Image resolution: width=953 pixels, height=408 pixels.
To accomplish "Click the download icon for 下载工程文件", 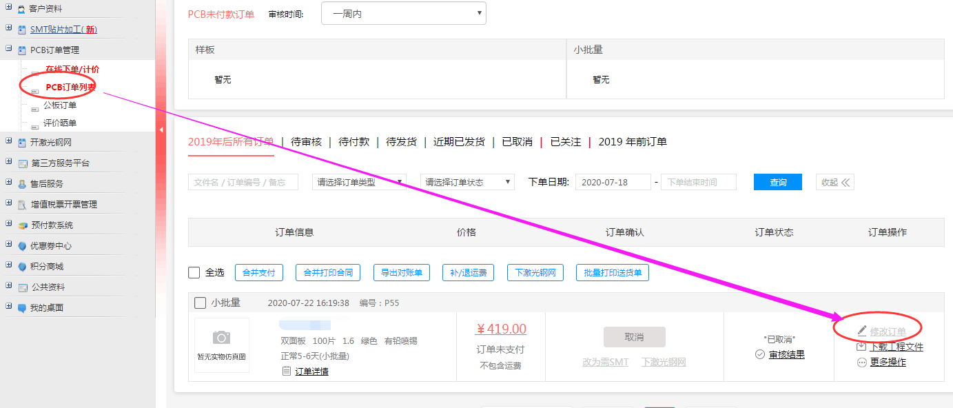I will [861, 347].
